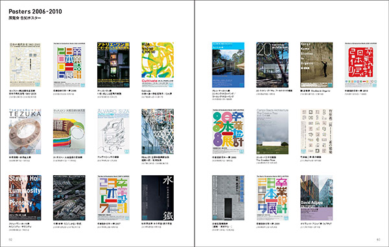Select the David Adjaye OUTPUT poster
This screenshot has width=389, height=247.
click(x=316, y=198)
